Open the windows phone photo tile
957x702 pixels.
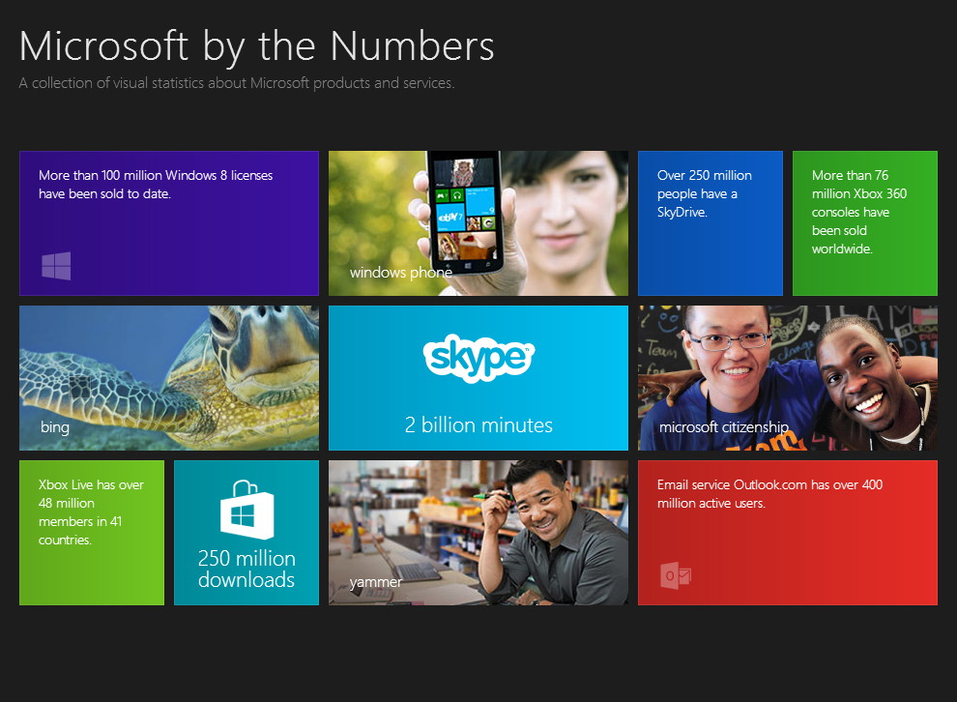478,223
